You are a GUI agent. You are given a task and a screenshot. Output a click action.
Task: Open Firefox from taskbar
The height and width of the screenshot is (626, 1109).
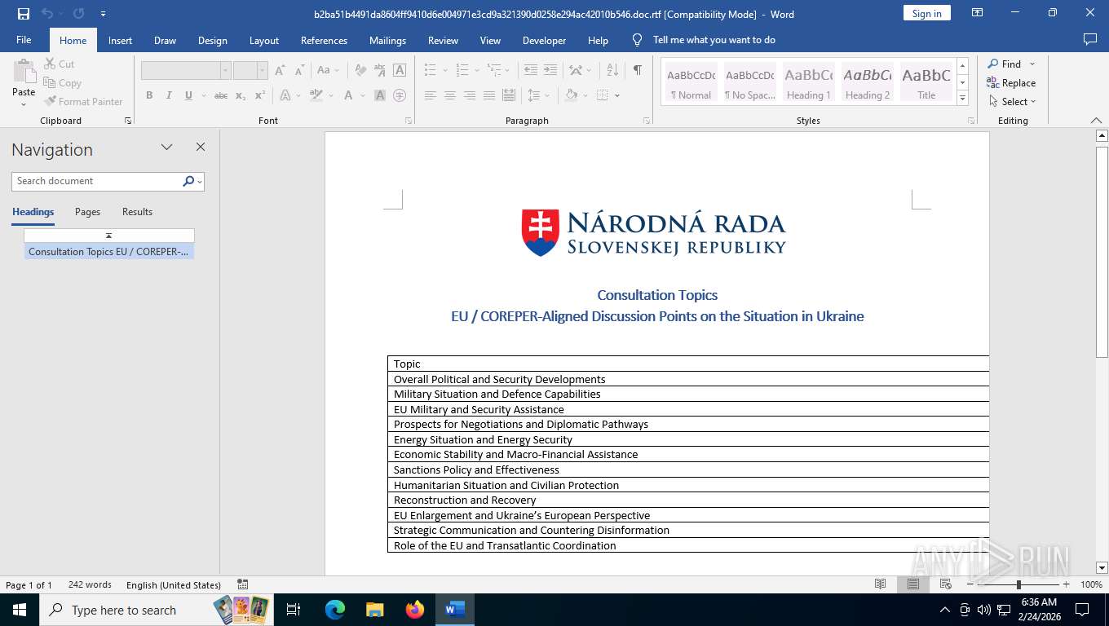(x=415, y=610)
